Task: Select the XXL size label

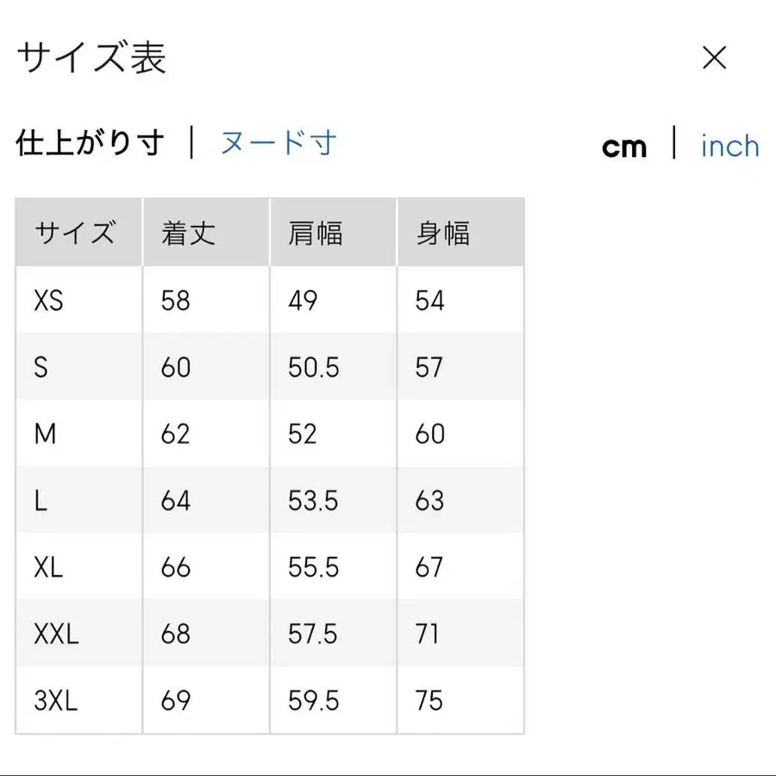Action: coord(57,635)
